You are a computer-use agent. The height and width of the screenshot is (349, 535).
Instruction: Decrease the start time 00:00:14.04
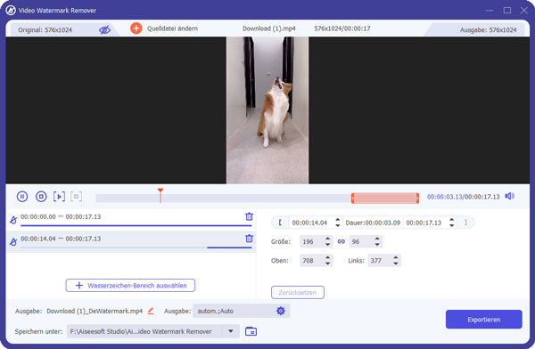pos(337,225)
